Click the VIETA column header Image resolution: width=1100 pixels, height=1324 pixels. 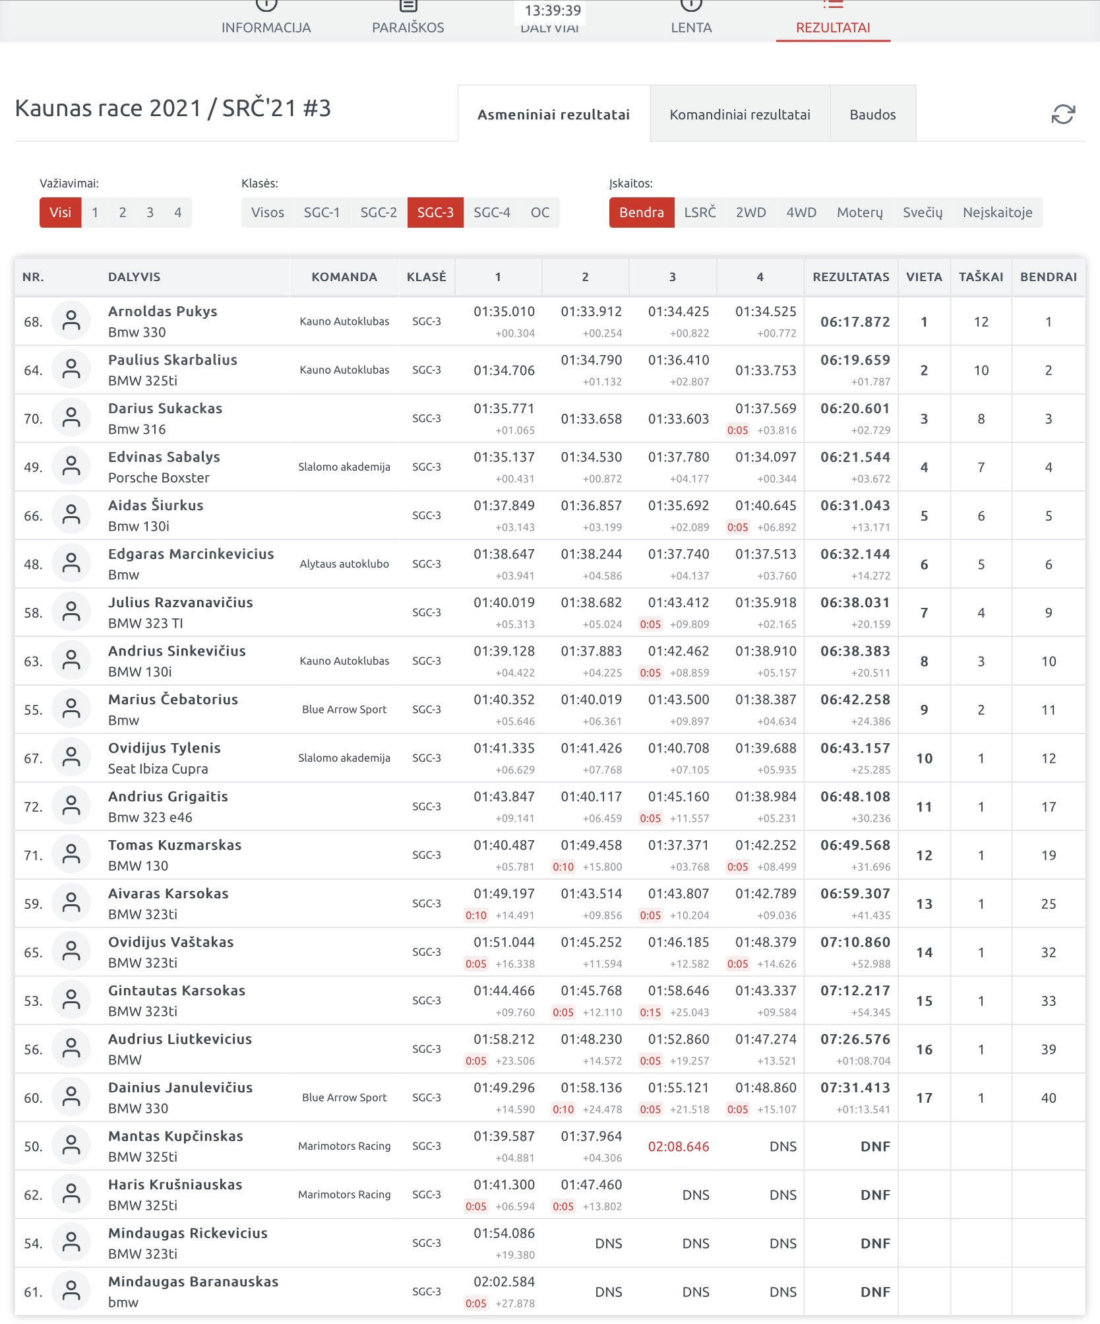tap(924, 277)
